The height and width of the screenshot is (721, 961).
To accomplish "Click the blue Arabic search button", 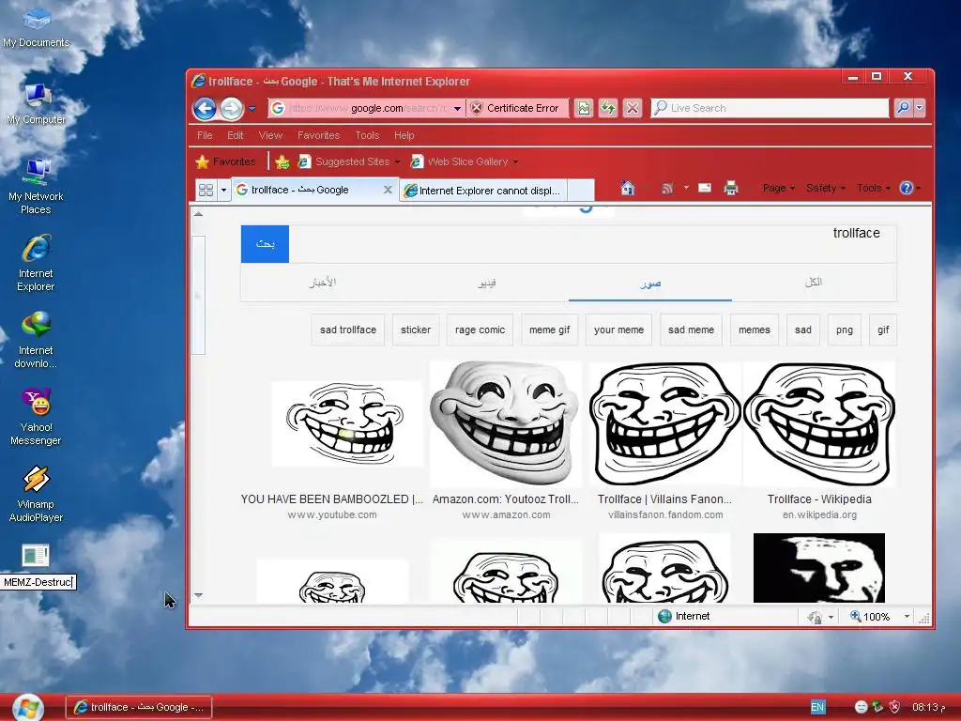I will pos(265,244).
